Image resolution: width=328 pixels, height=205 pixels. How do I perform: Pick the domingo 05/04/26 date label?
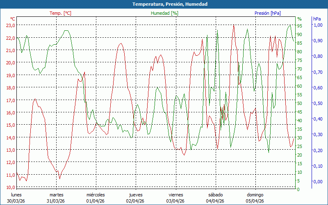tap(255, 198)
